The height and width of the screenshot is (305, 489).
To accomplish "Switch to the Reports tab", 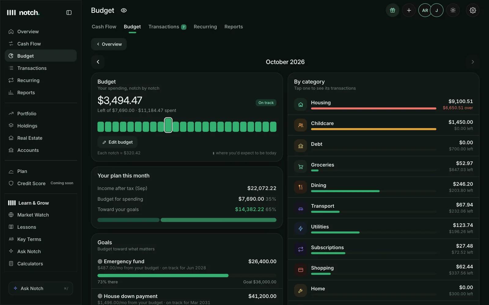I will 233,27.
